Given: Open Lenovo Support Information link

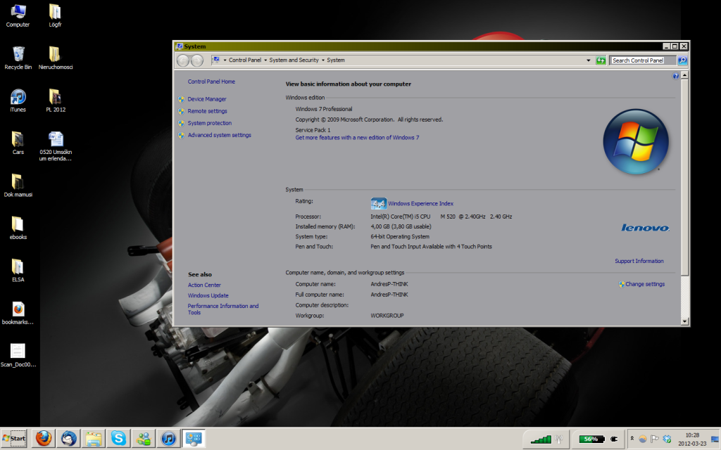Looking at the screenshot, I should click(x=639, y=262).
